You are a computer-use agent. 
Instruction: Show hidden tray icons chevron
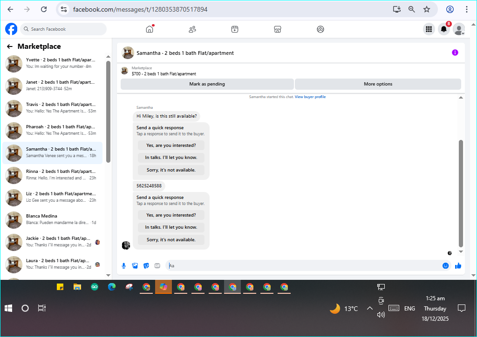tap(369, 309)
